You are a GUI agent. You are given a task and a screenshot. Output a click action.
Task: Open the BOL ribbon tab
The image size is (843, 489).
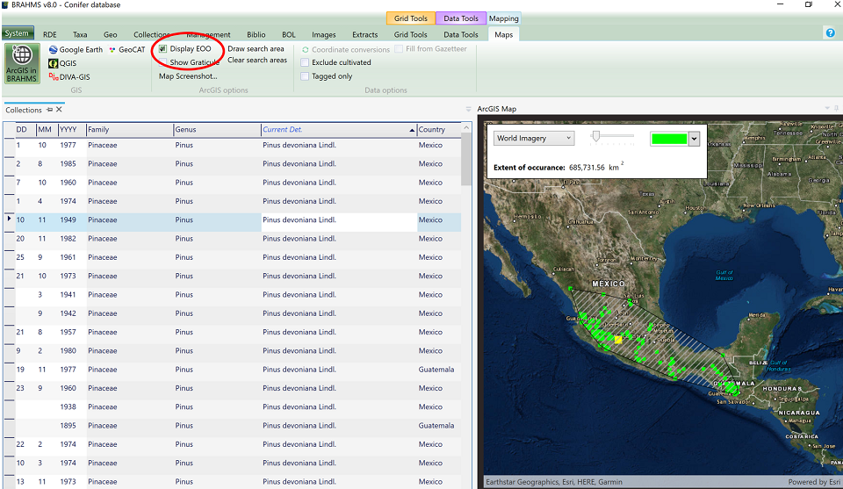point(289,34)
